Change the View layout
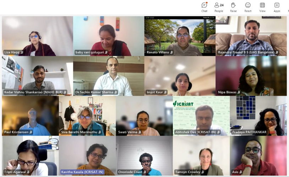The width and height of the screenshot is (289, 177). tap(262, 7)
